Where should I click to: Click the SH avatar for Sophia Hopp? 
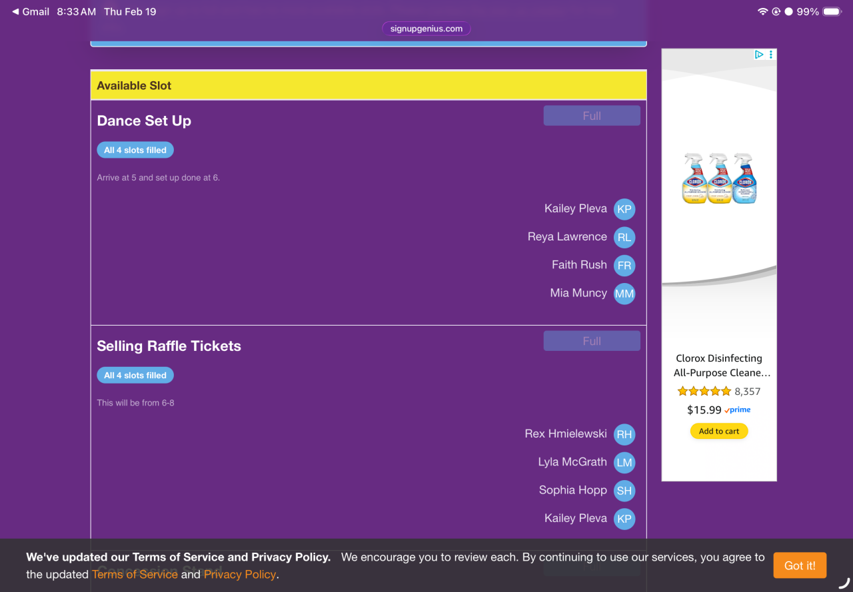624,491
